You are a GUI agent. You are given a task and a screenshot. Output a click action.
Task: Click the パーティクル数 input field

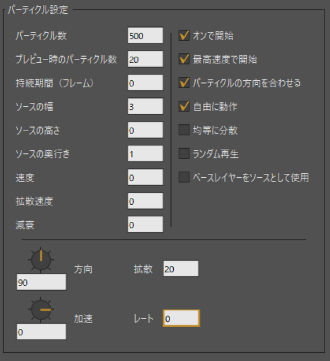tap(145, 36)
